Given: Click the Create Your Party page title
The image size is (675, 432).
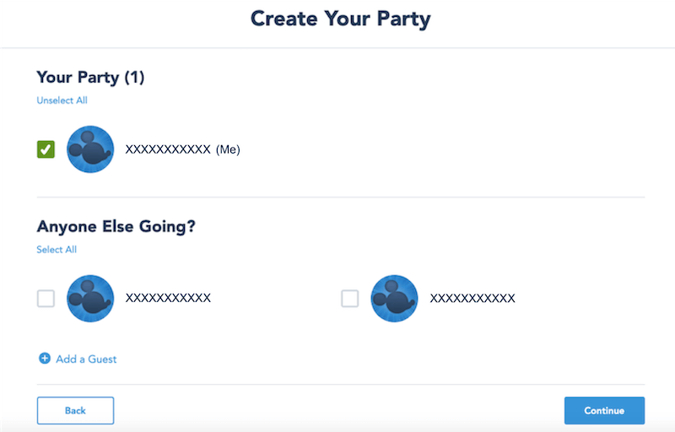Looking at the screenshot, I should (340, 19).
